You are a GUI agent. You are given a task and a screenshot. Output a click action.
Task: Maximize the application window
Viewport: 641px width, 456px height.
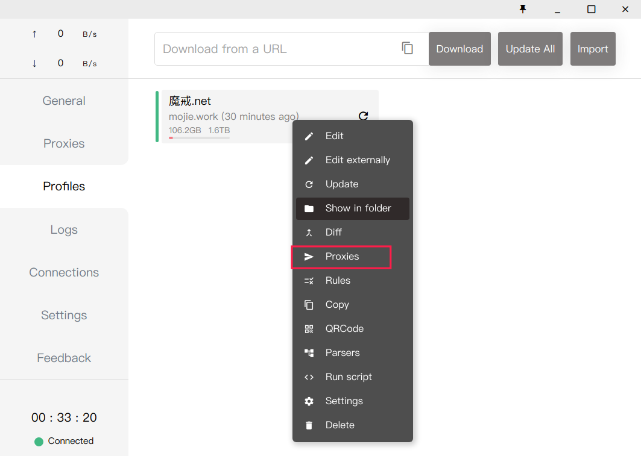click(x=591, y=9)
